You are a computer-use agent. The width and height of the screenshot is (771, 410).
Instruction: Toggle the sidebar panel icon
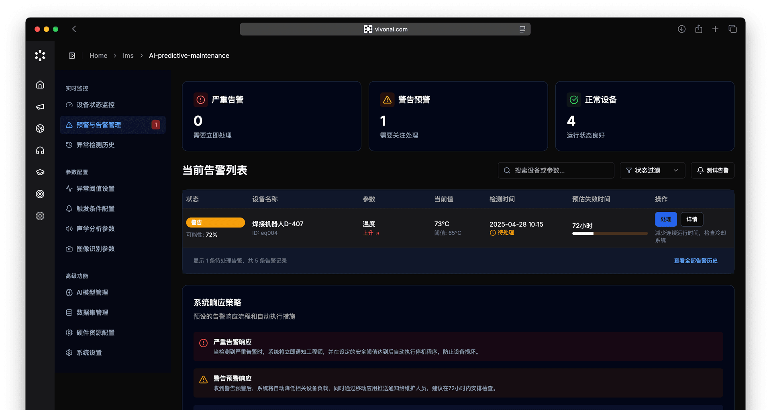click(72, 55)
